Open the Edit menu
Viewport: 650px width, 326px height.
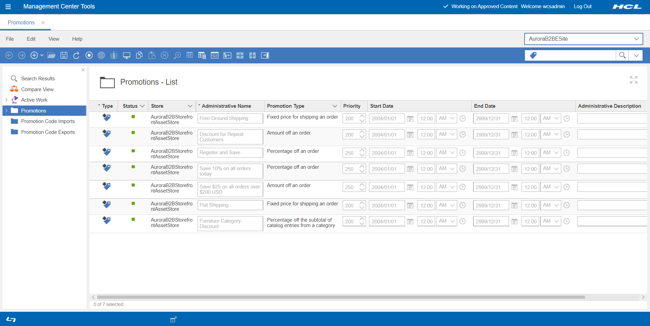(31, 39)
